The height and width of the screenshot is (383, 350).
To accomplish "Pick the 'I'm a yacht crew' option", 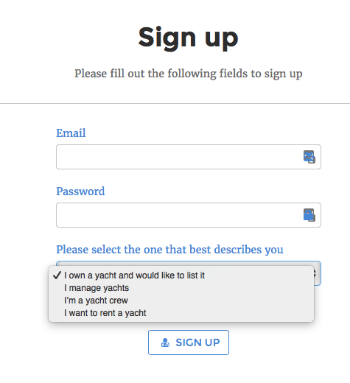I will tap(181, 301).
